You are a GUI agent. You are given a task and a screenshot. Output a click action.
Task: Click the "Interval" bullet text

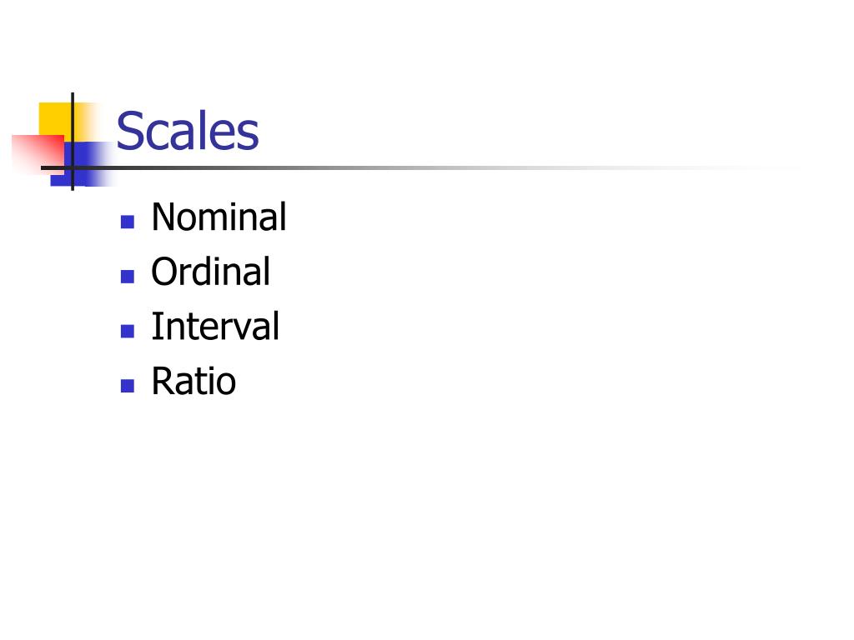point(214,327)
